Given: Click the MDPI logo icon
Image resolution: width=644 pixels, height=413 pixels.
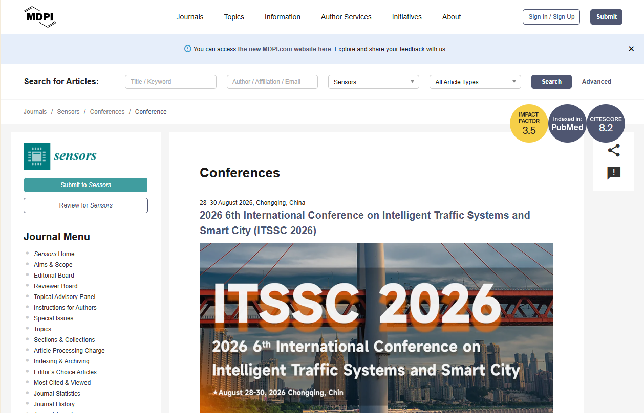Looking at the screenshot, I should click(x=40, y=17).
